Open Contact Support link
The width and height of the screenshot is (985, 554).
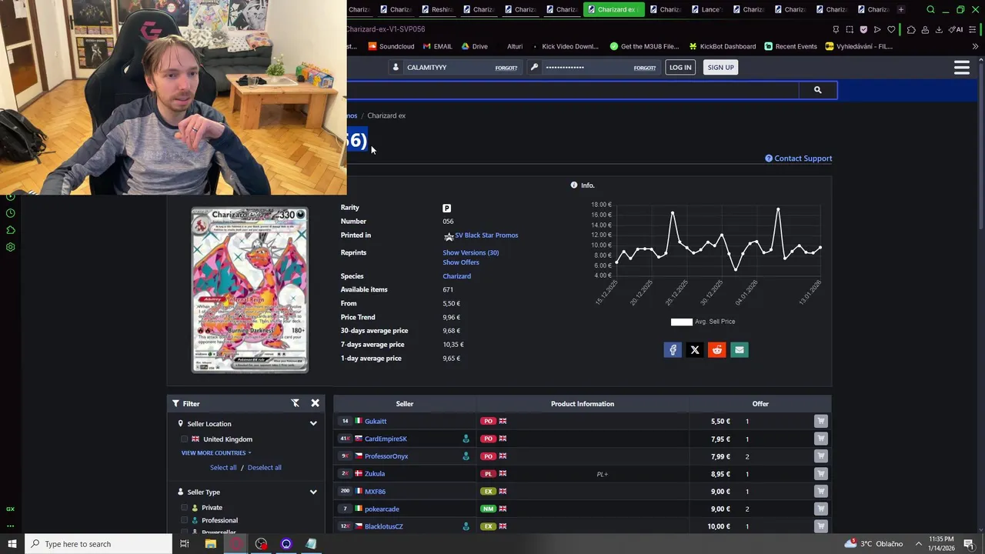click(798, 159)
